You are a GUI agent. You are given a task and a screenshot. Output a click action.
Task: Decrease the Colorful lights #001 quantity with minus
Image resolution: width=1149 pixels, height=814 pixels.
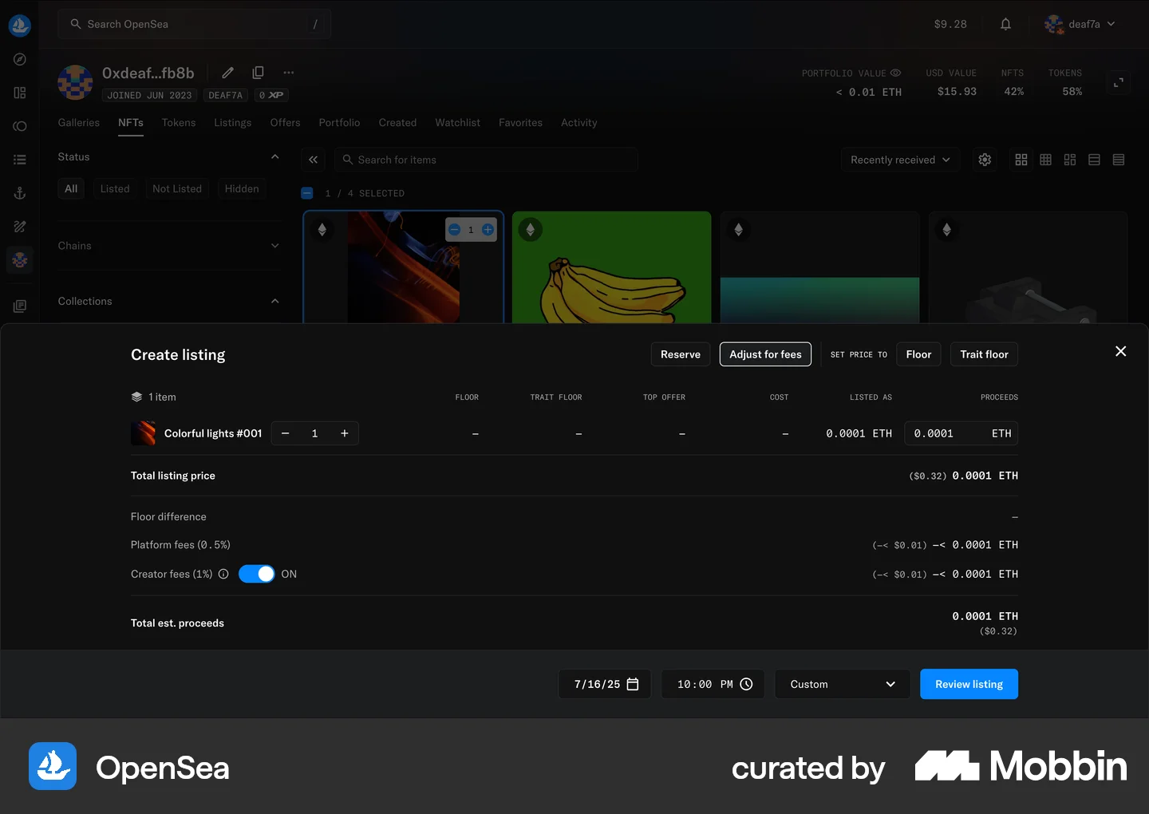pos(285,433)
